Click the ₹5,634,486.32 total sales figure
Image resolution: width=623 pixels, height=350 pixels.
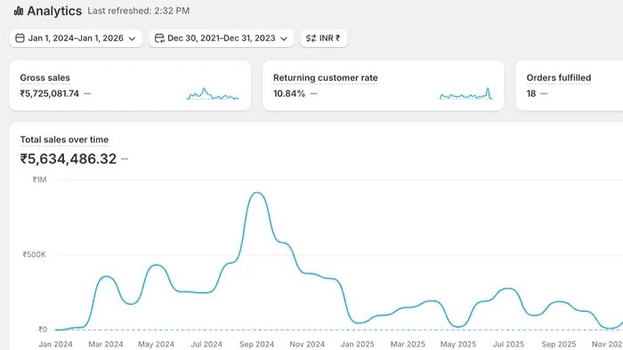click(69, 159)
